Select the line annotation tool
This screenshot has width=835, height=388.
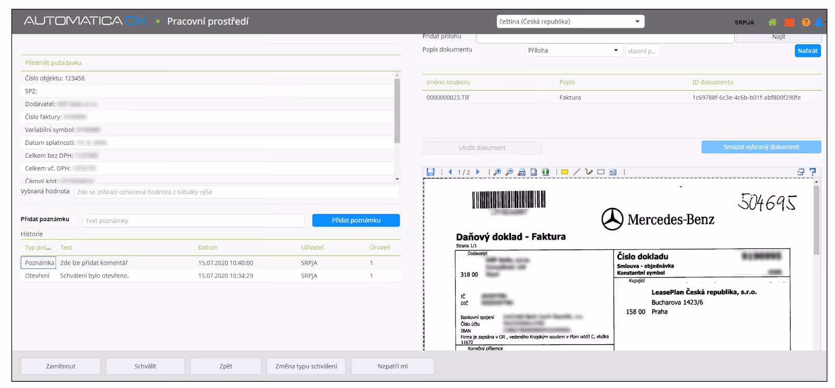click(577, 172)
